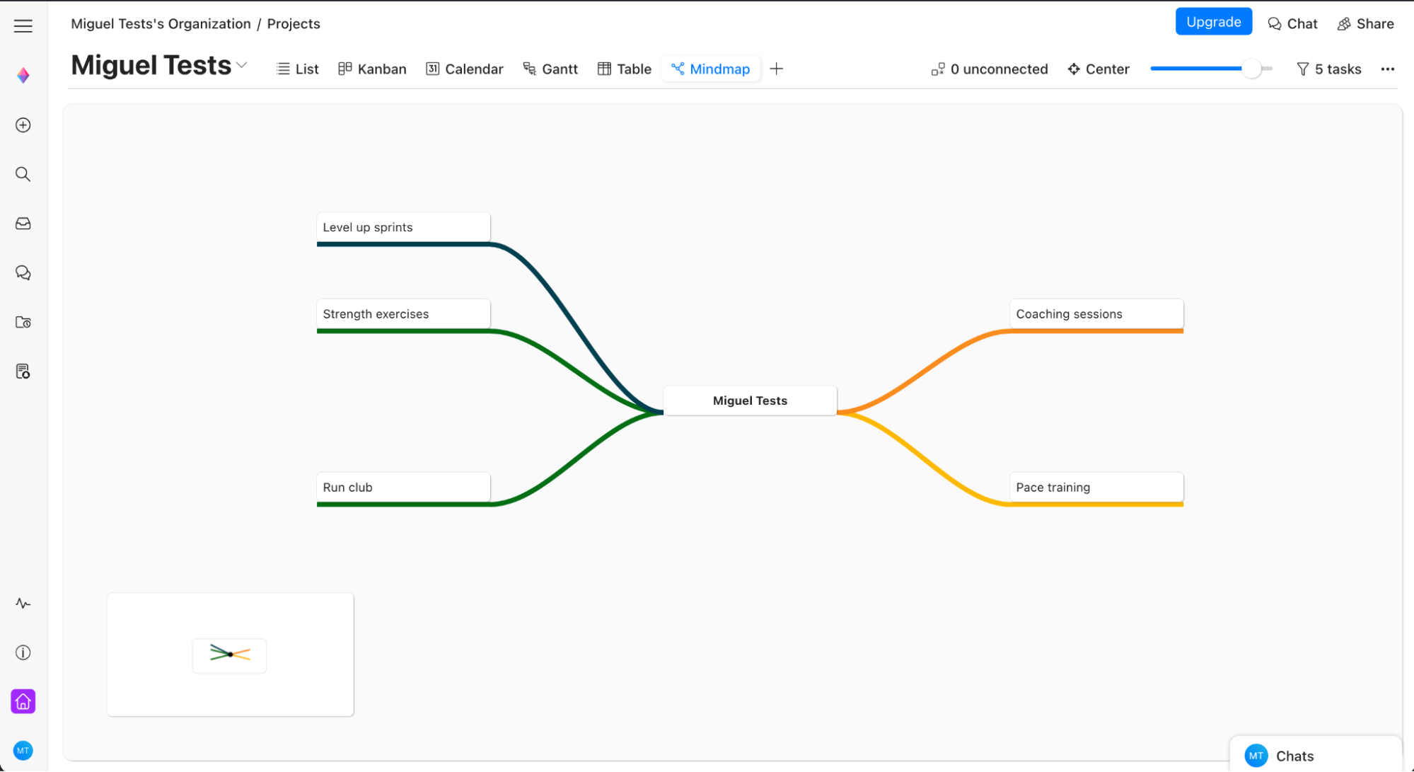
Task: Add a new view with plus icon
Action: coord(777,69)
